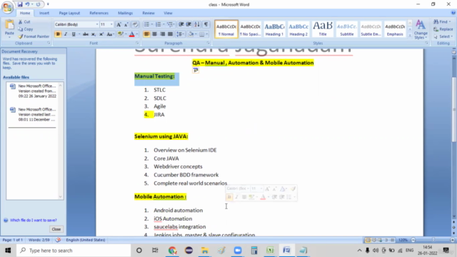Undo the last action
This screenshot has height=257, width=457.
coord(27,4)
